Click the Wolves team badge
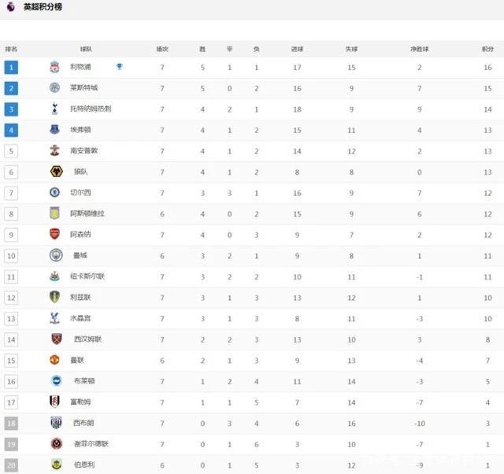The width and height of the screenshot is (504, 474). click(57, 172)
